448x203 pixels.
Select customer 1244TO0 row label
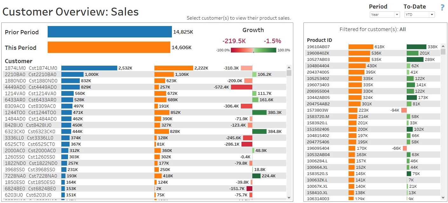tap(31, 112)
